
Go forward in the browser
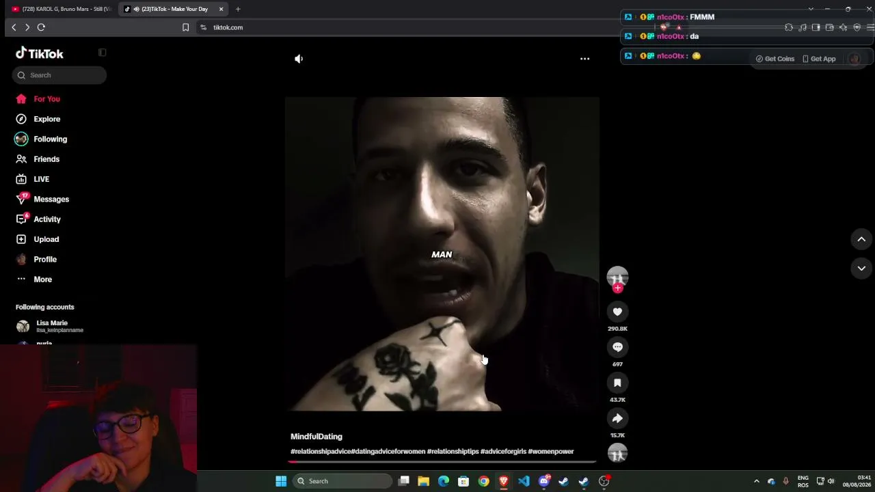pyautogui.click(x=27, y=27)
